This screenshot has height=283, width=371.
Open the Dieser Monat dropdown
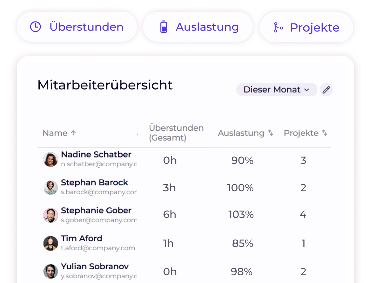tap(276, 90)
